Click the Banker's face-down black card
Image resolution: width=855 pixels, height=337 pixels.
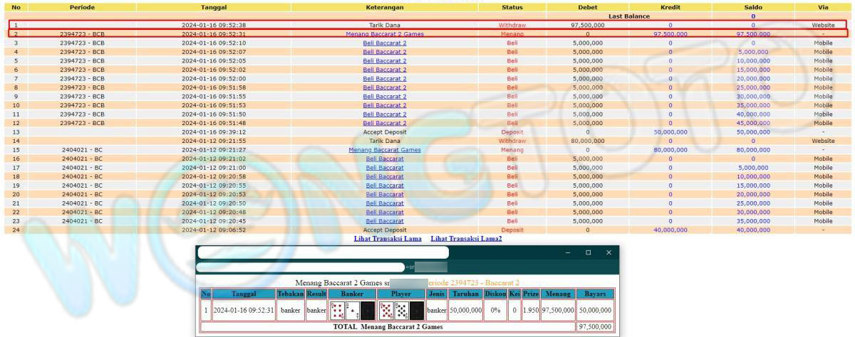click(368, 311)
